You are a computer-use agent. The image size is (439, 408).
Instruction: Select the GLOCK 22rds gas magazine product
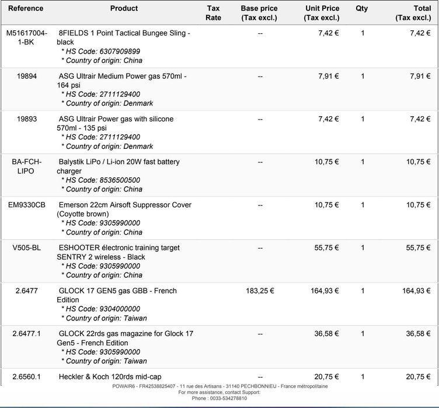point(126,337)
